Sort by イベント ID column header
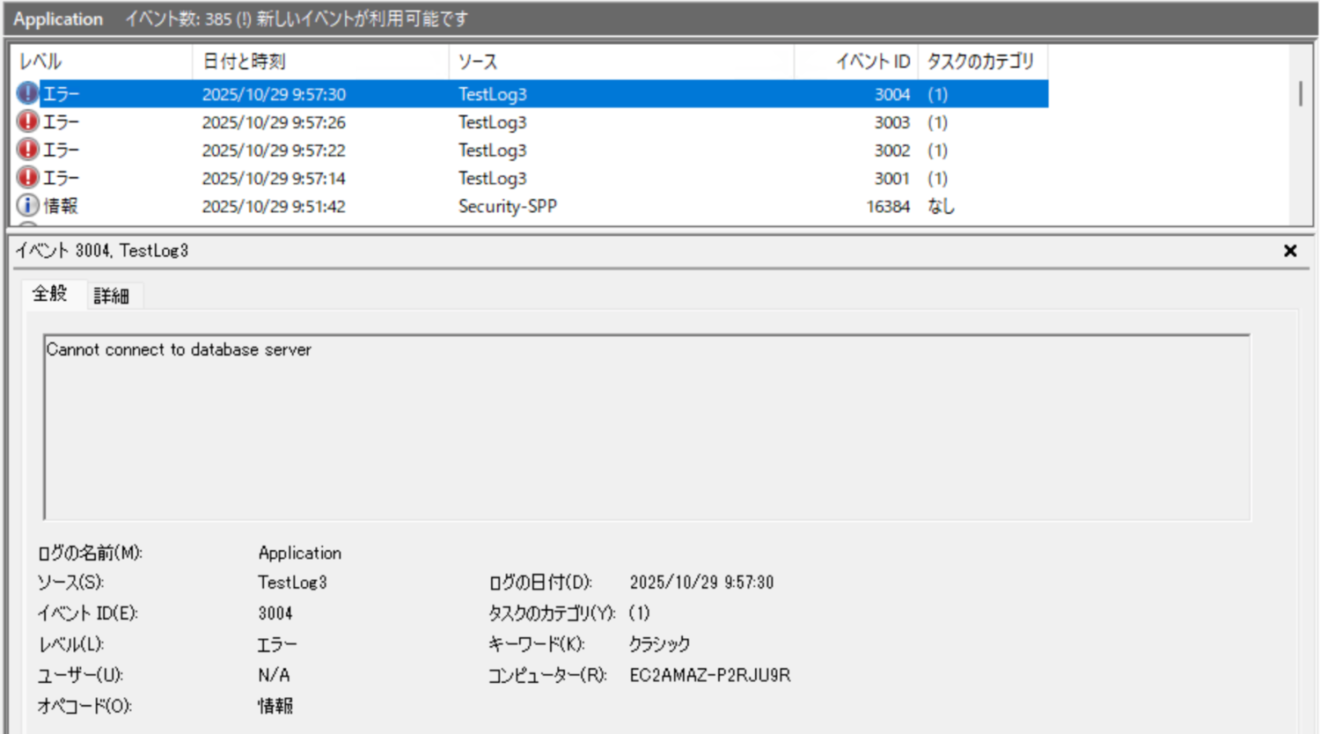This screenshot has width=1320, height=734. tap(855, 62)
